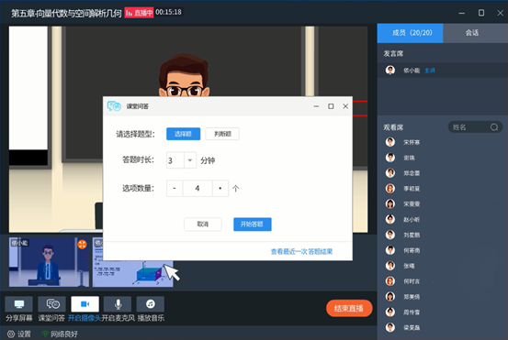Open 查看最近一次答题结果 link
Screen dimensions: 508x340
point(301,251)
